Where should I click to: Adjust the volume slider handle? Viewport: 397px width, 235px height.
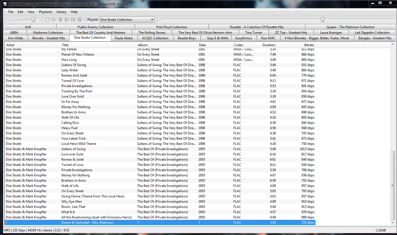(33, 20)
